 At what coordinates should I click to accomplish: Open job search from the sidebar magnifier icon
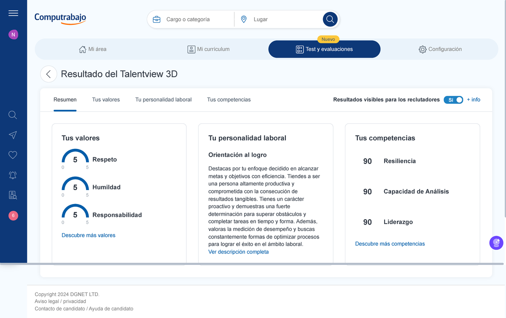[13, 115]
